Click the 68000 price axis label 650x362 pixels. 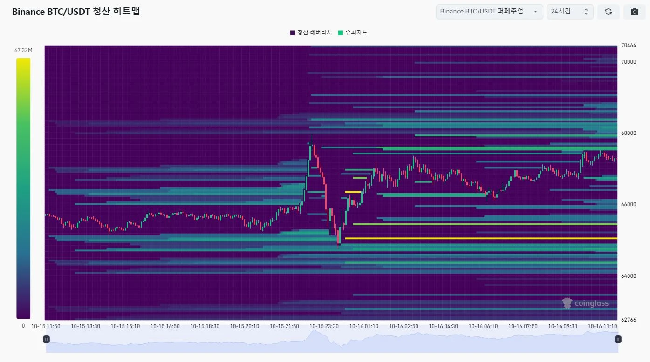coord(629,133)
